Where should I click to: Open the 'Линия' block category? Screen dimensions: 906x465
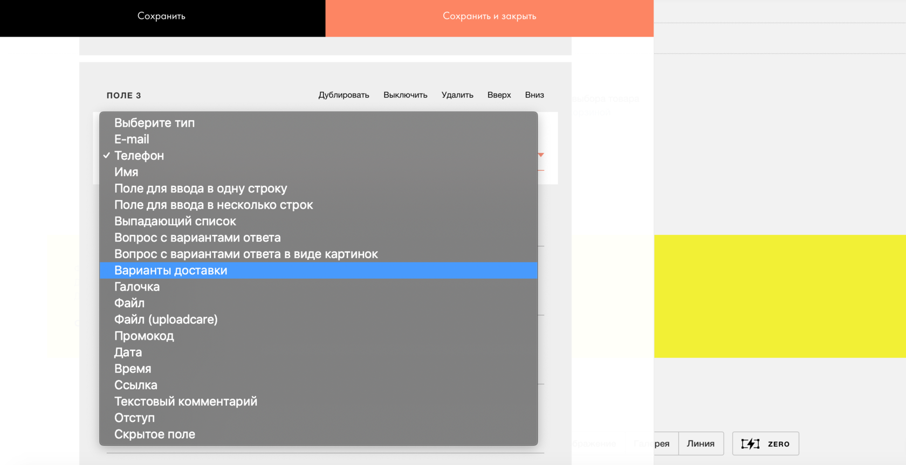(x=701, y=443)
